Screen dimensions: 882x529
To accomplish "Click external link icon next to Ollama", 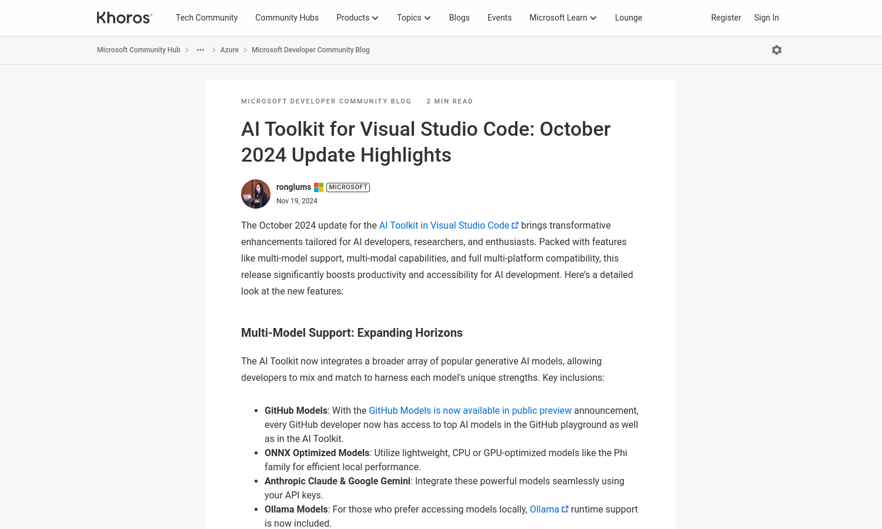I will coord(565,510).
